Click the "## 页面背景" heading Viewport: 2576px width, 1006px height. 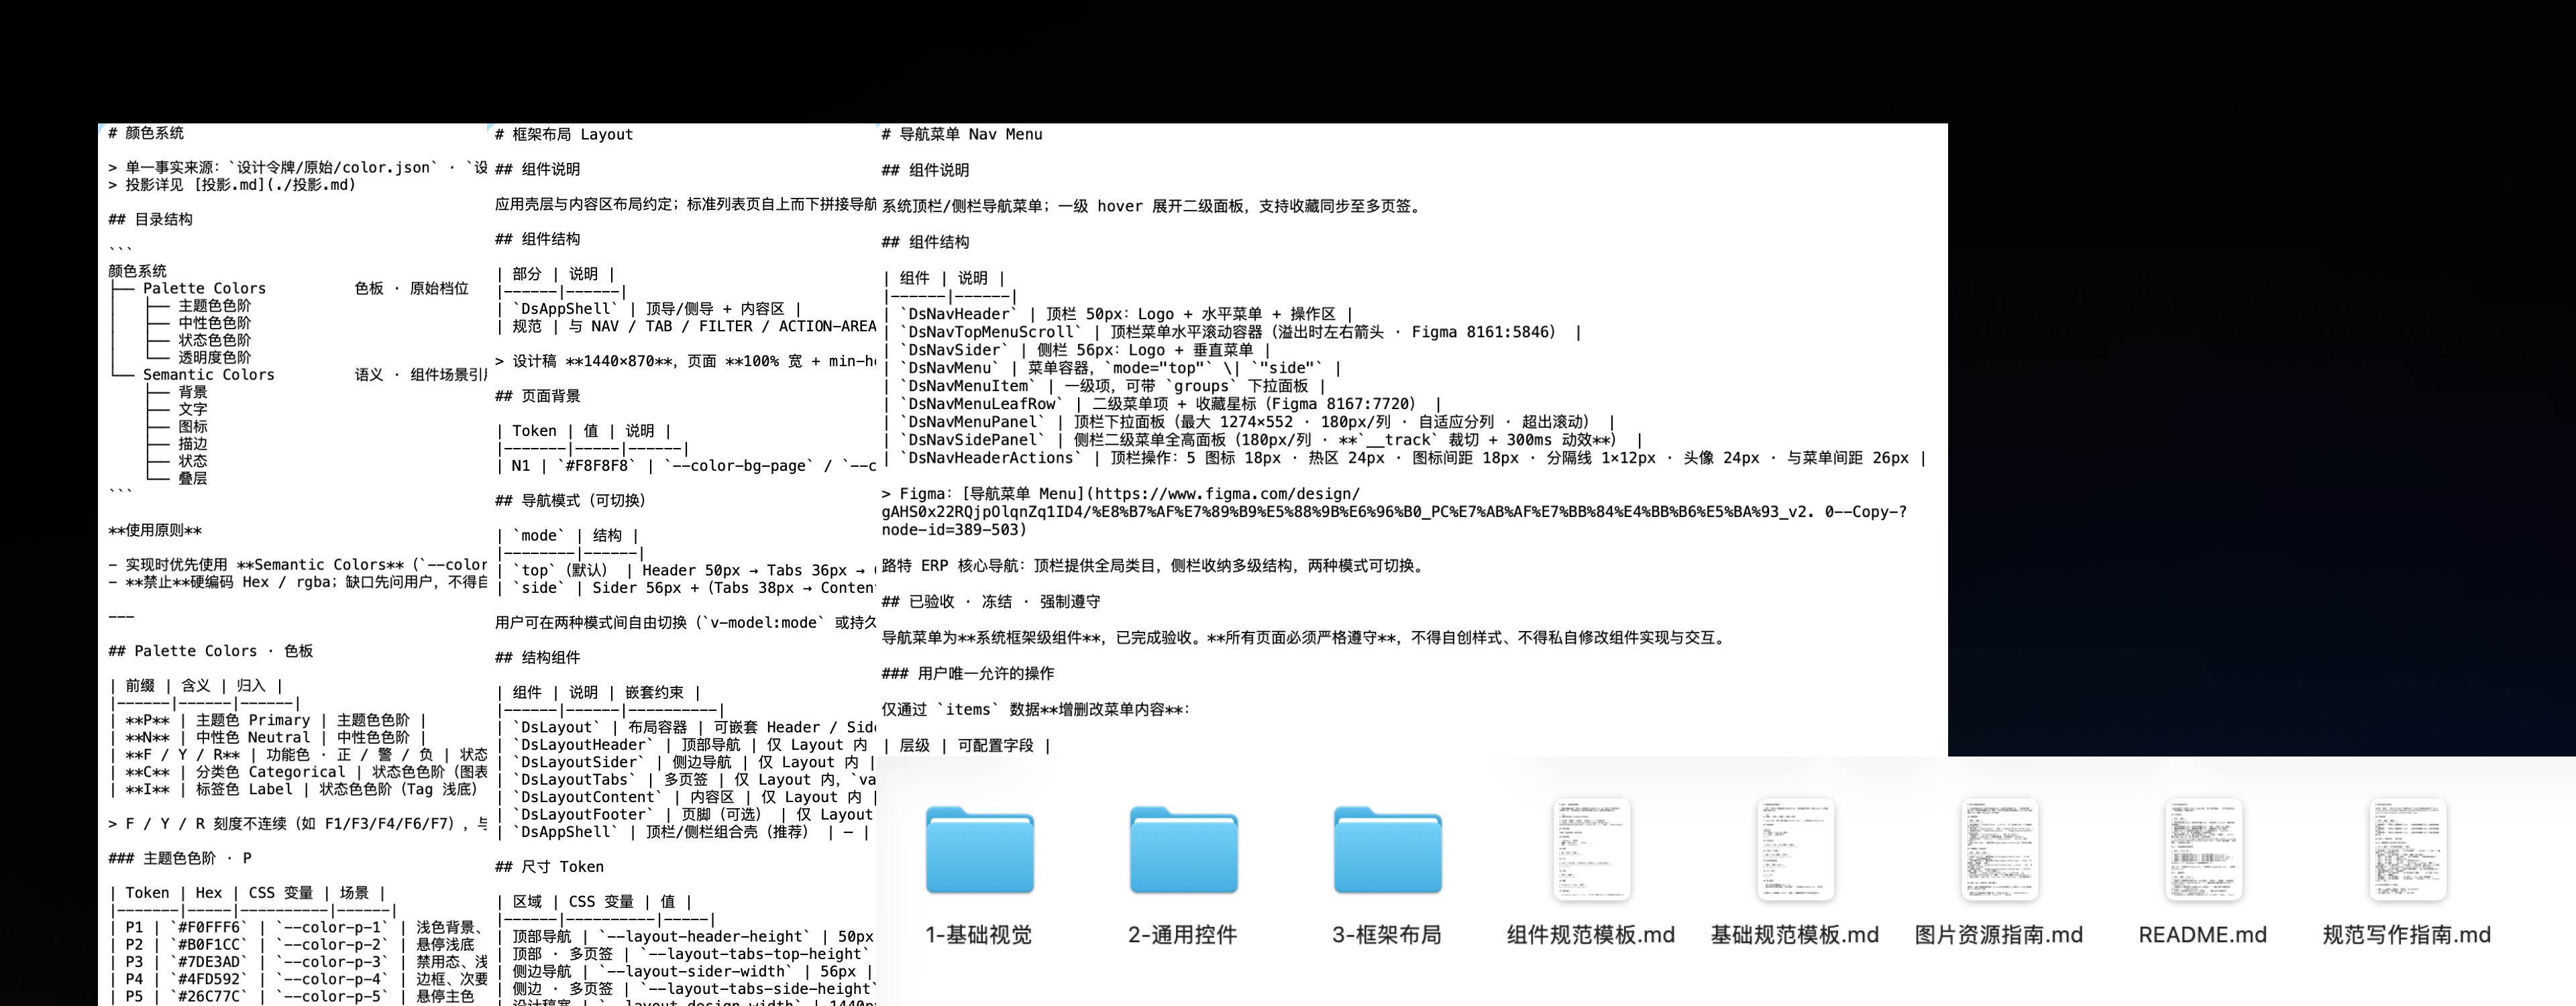538,396
